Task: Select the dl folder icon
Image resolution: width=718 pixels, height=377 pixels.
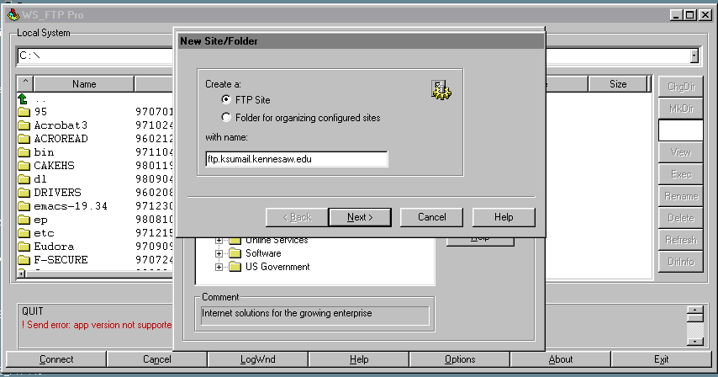Action: (24, 179)
